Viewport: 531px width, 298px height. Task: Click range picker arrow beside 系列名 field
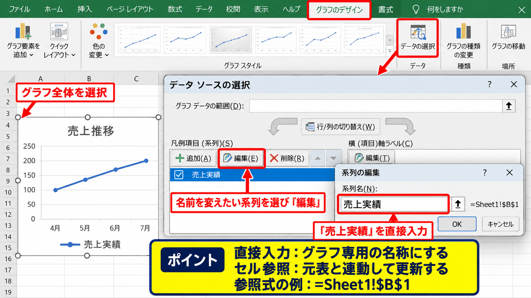click(458, 204)
